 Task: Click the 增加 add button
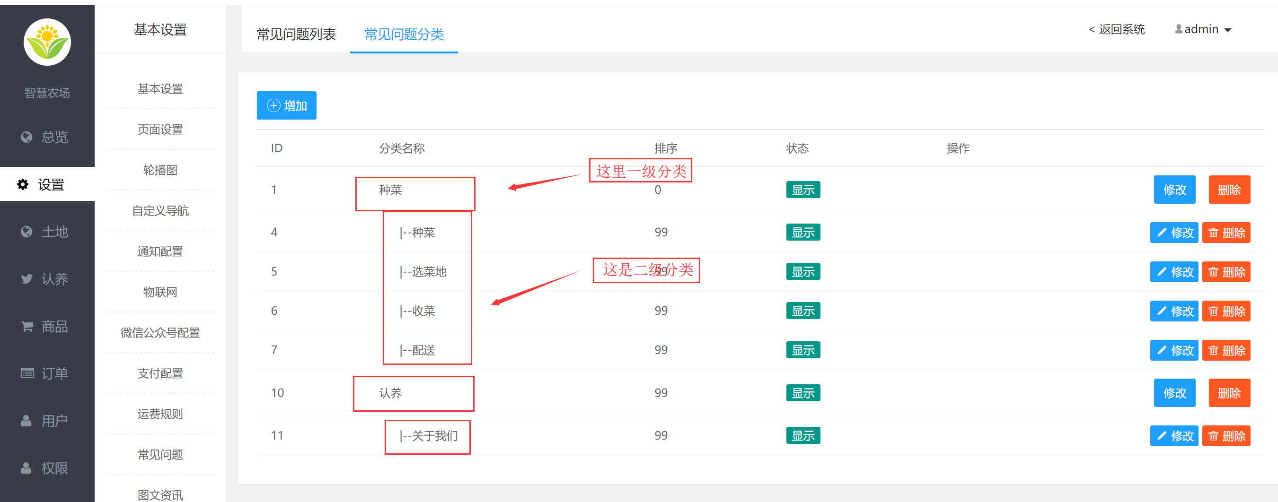click(286, 105)
